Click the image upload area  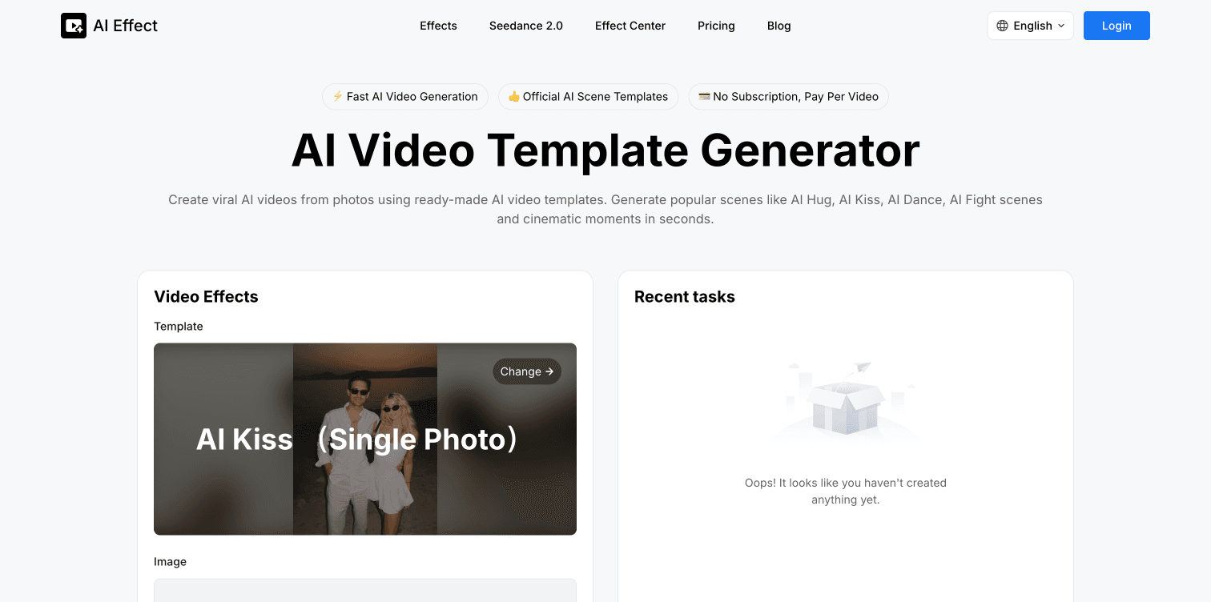[365, 591]
